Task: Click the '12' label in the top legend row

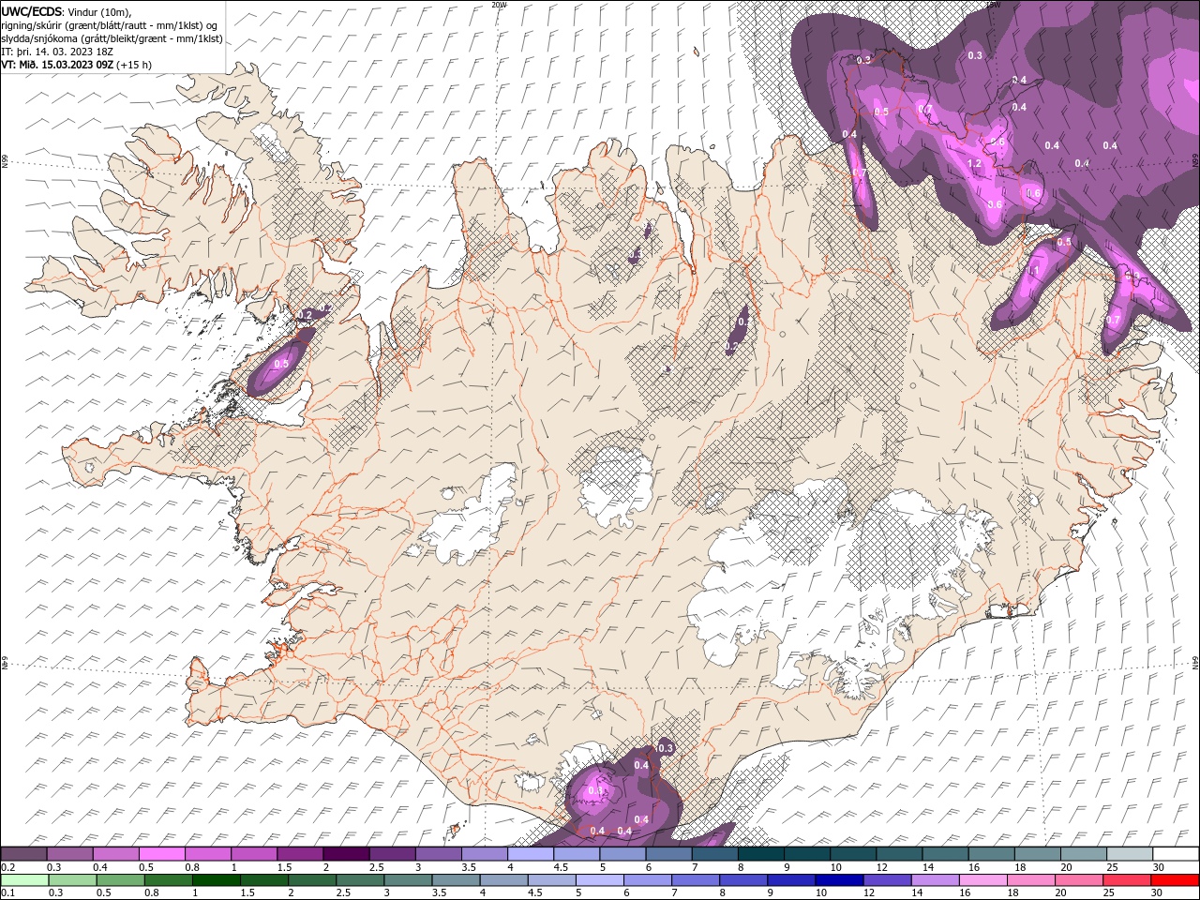Action: tap(881, 868)
